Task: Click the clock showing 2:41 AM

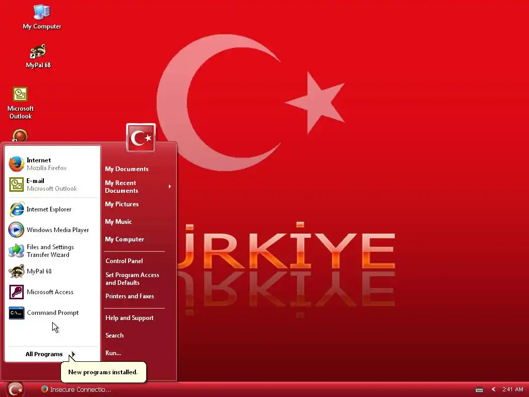Action: click(x=512, y=389)
